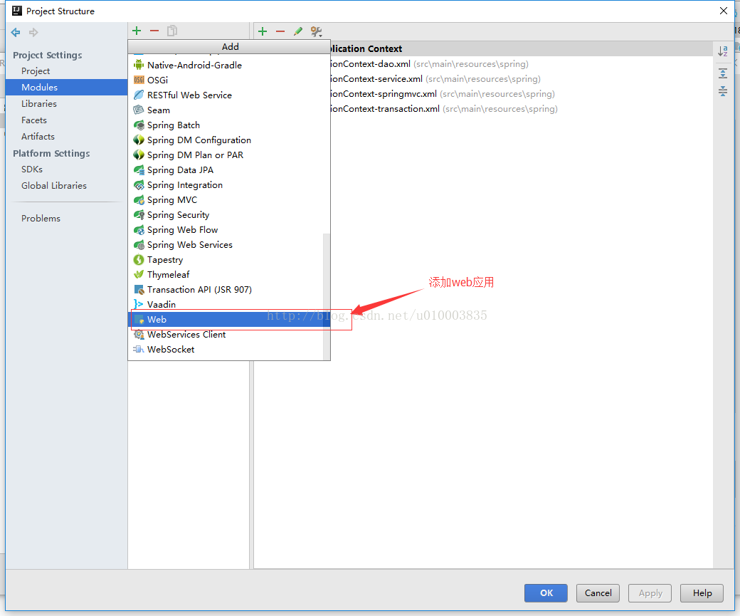Image resolution: width=740 pixels, height=616 pixels.
Task: Open Libraries settings
Action: (x=67, y=103)
